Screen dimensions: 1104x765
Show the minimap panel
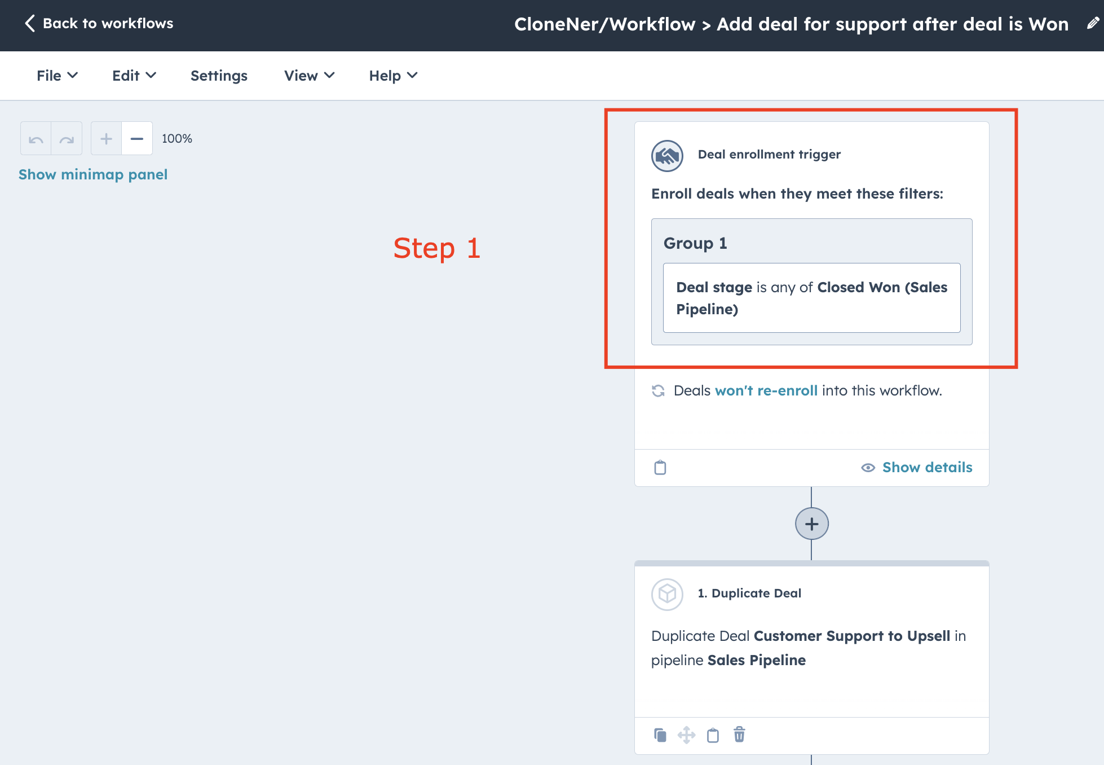pos(93,174)
